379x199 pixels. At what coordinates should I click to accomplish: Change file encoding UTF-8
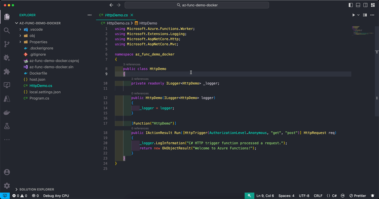click(x=304, y=196)
